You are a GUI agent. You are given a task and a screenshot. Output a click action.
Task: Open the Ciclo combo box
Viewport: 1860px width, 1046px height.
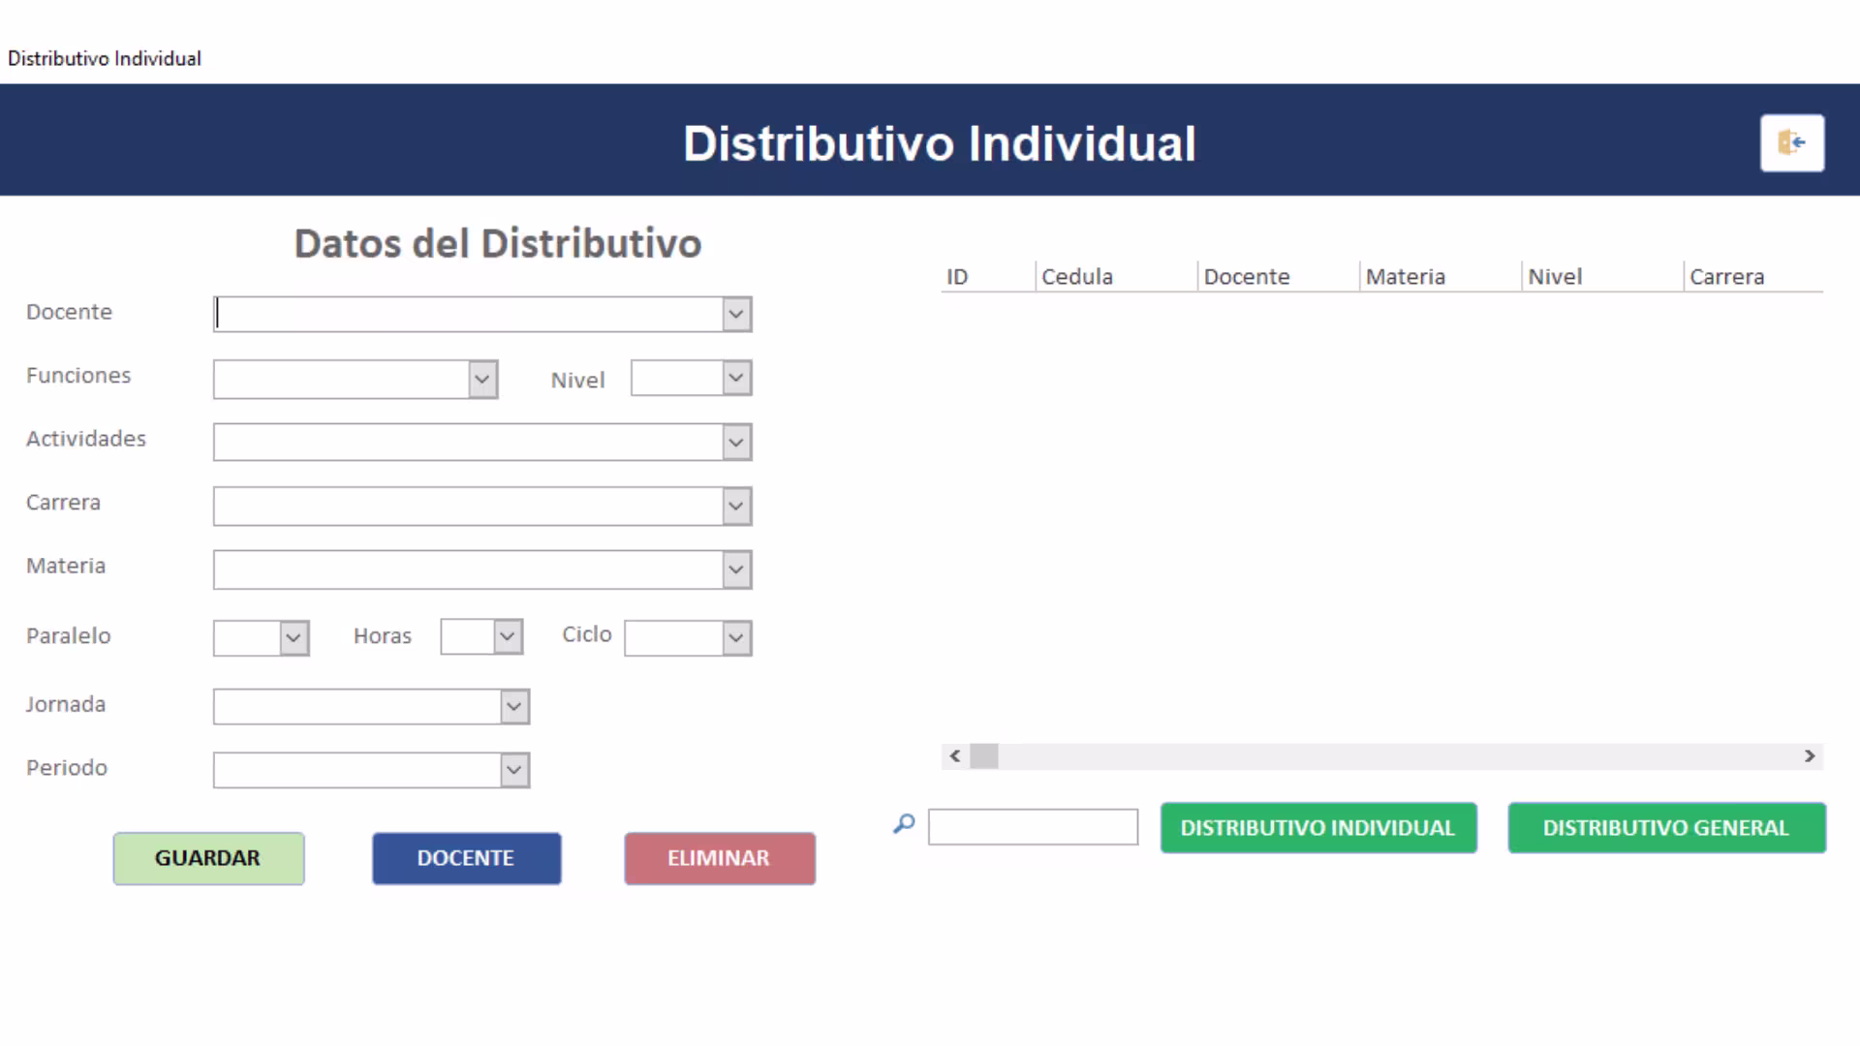(x=736, y=638)
